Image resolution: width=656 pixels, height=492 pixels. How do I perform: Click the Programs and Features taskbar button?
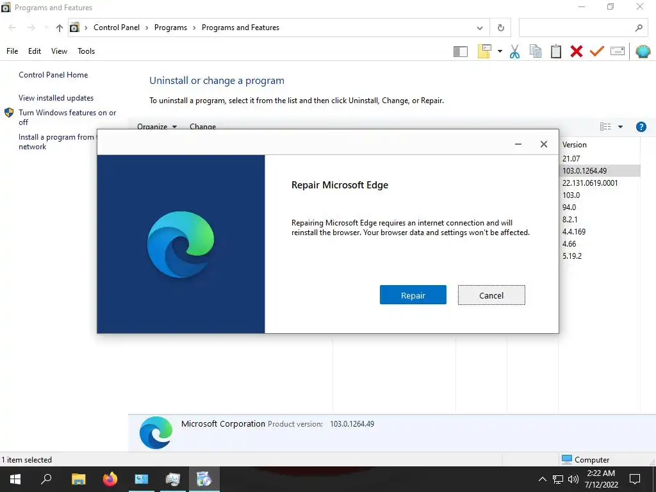coord(204,479)
